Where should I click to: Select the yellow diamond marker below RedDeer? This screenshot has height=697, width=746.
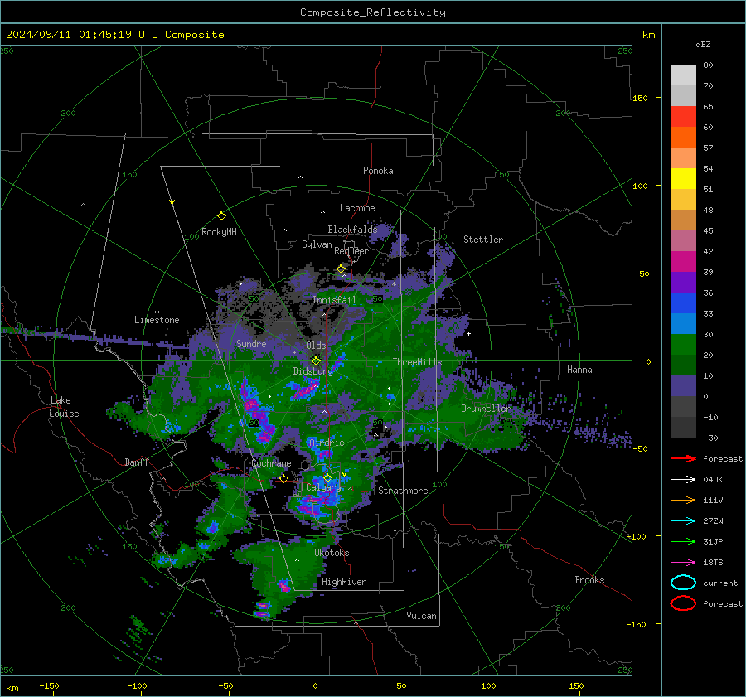[x=341, y=269]
